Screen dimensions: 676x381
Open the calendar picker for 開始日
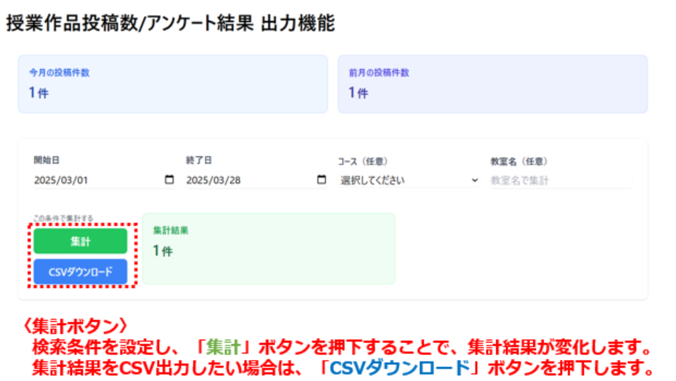coord(170,180)
